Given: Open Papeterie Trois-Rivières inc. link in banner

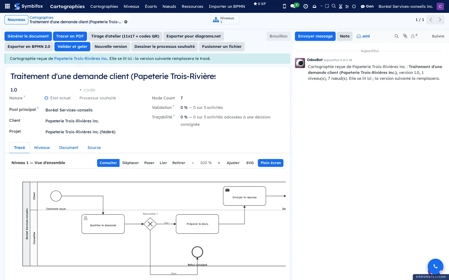Looking at the screenshot, I should coord(81,59).
